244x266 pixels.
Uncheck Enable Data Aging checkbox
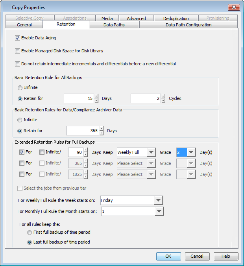[x=17, y=38]
